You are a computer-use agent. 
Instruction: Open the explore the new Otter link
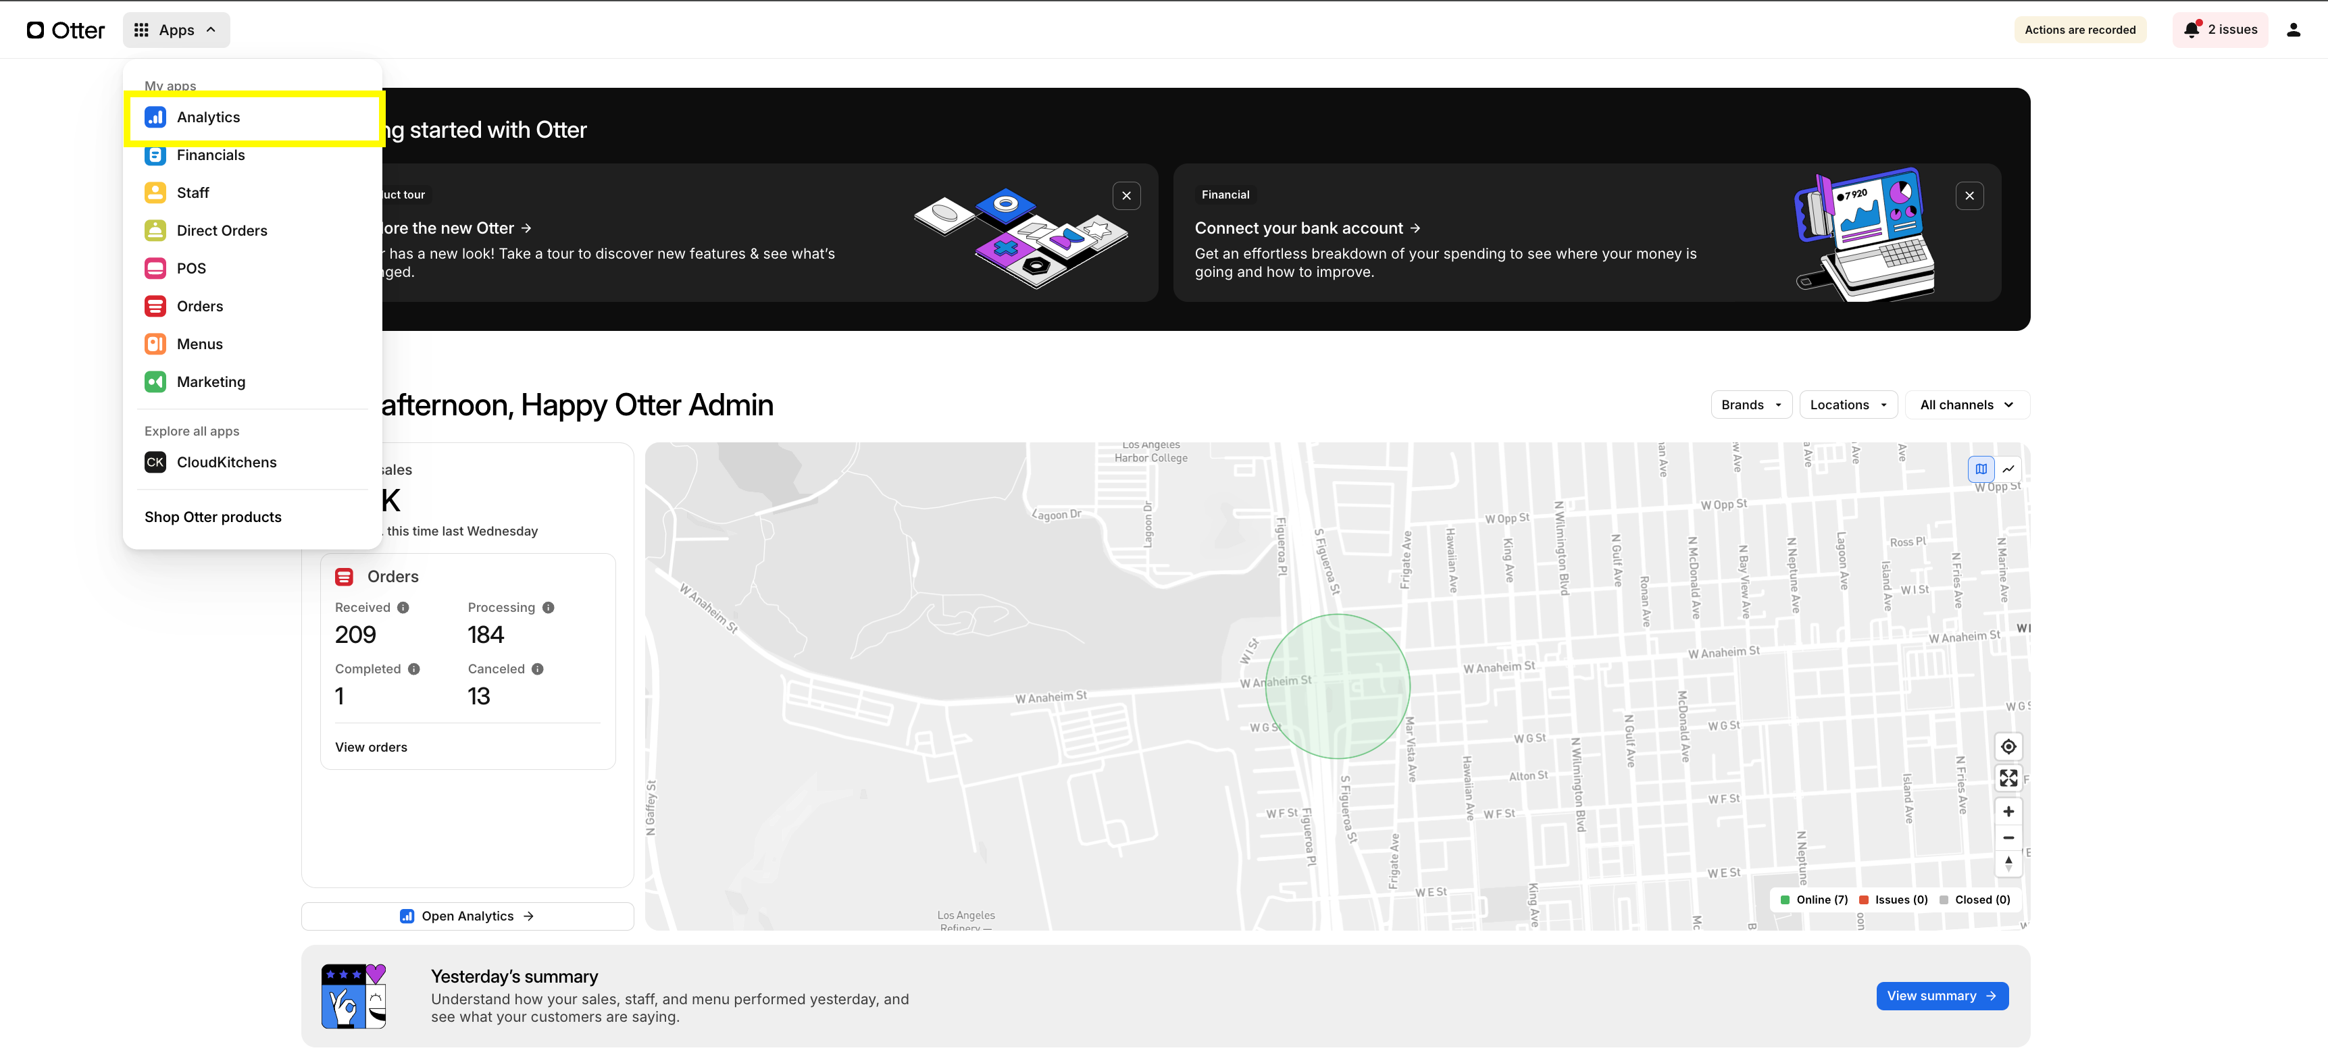(457, 228)
